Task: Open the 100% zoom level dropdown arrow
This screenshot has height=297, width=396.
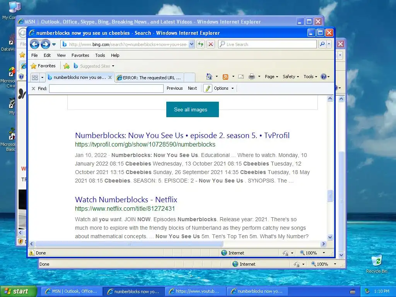Action: 324,253
